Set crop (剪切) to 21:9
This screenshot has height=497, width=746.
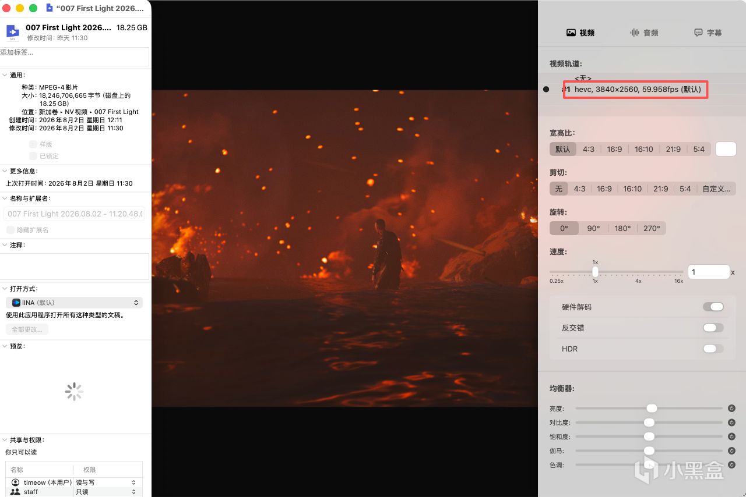(x=661, y=189)
